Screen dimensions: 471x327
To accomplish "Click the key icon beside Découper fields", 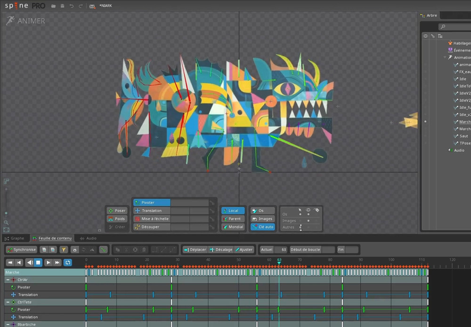I will (212, 227).
